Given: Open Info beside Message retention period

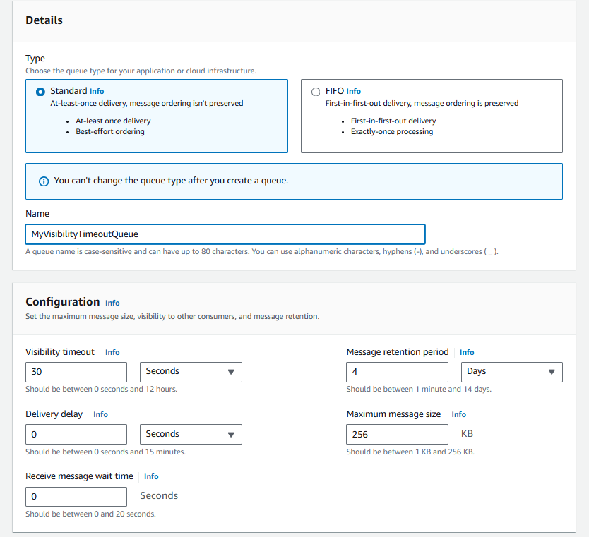Looking at the screenshot, I should pos(467,352).
